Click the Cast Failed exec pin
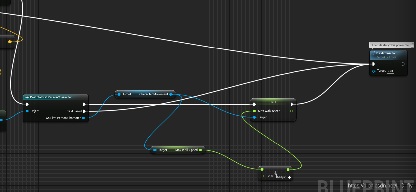 point(84,111)
